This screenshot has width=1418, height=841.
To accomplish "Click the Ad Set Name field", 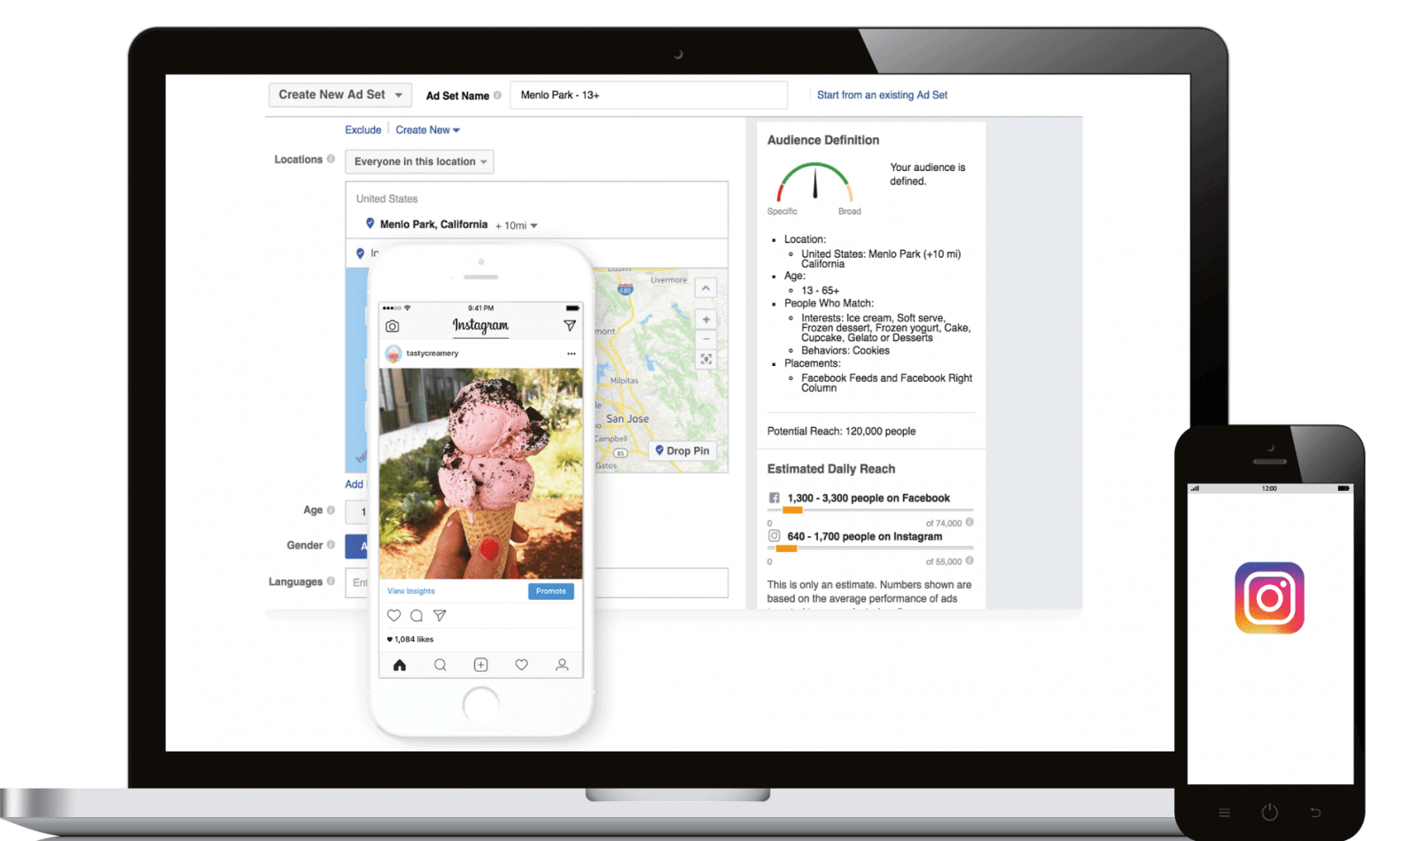I will point(649,95).
